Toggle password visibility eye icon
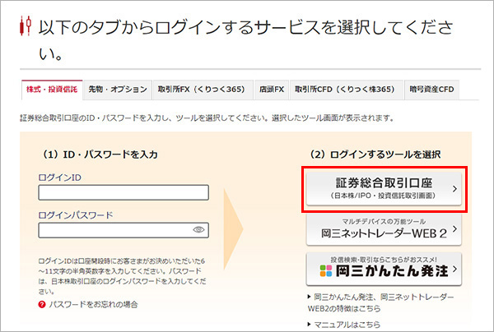Screen dimensions: 494x332 [198, 230]
